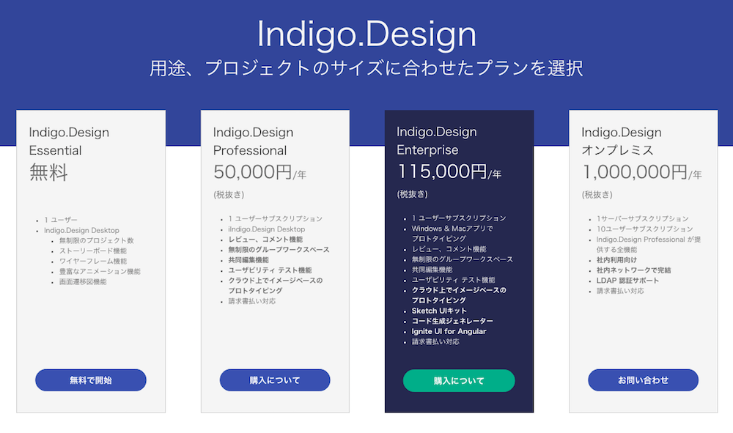Click the 無料 price label
This screenshot has width=733, height=433.
pyautogui.click(x=48, y=173)
